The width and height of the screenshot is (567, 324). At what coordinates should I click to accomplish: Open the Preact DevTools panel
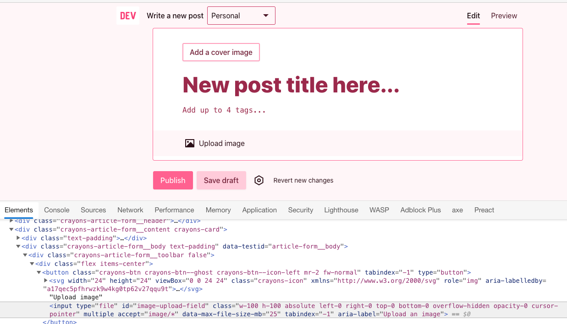pyautogui.click(x=484, y=210)
